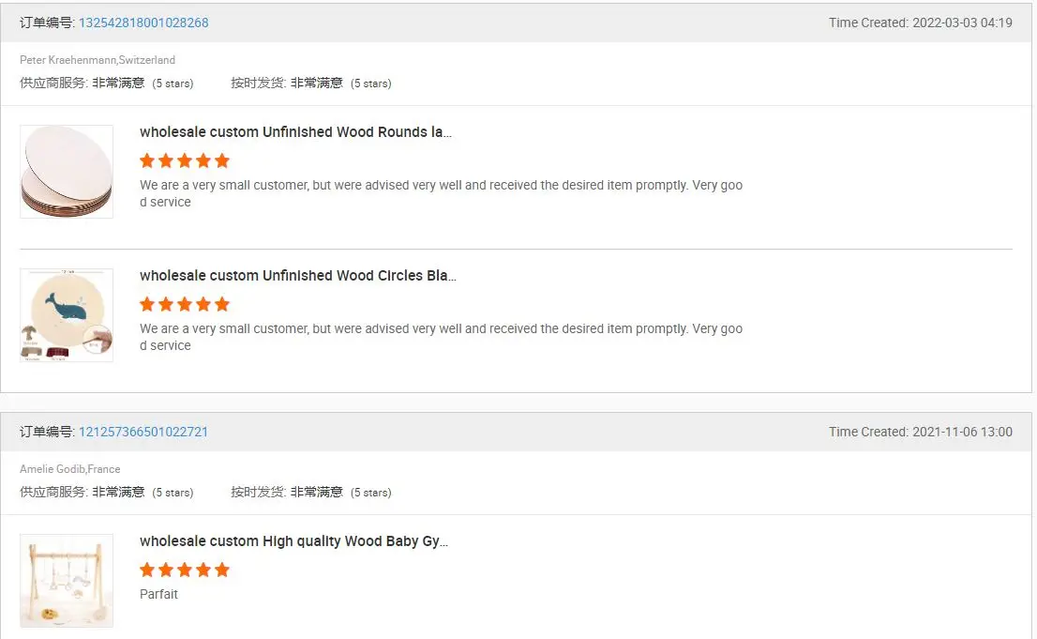Click the star rating under Wood Baby Gym
Viewport: 1037px width, 639px height.
(185, 570)
